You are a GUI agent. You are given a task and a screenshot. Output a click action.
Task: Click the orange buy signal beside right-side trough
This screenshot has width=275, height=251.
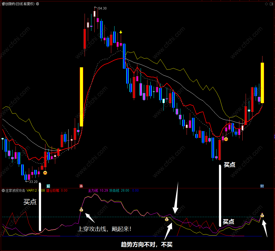click(226, 139)
